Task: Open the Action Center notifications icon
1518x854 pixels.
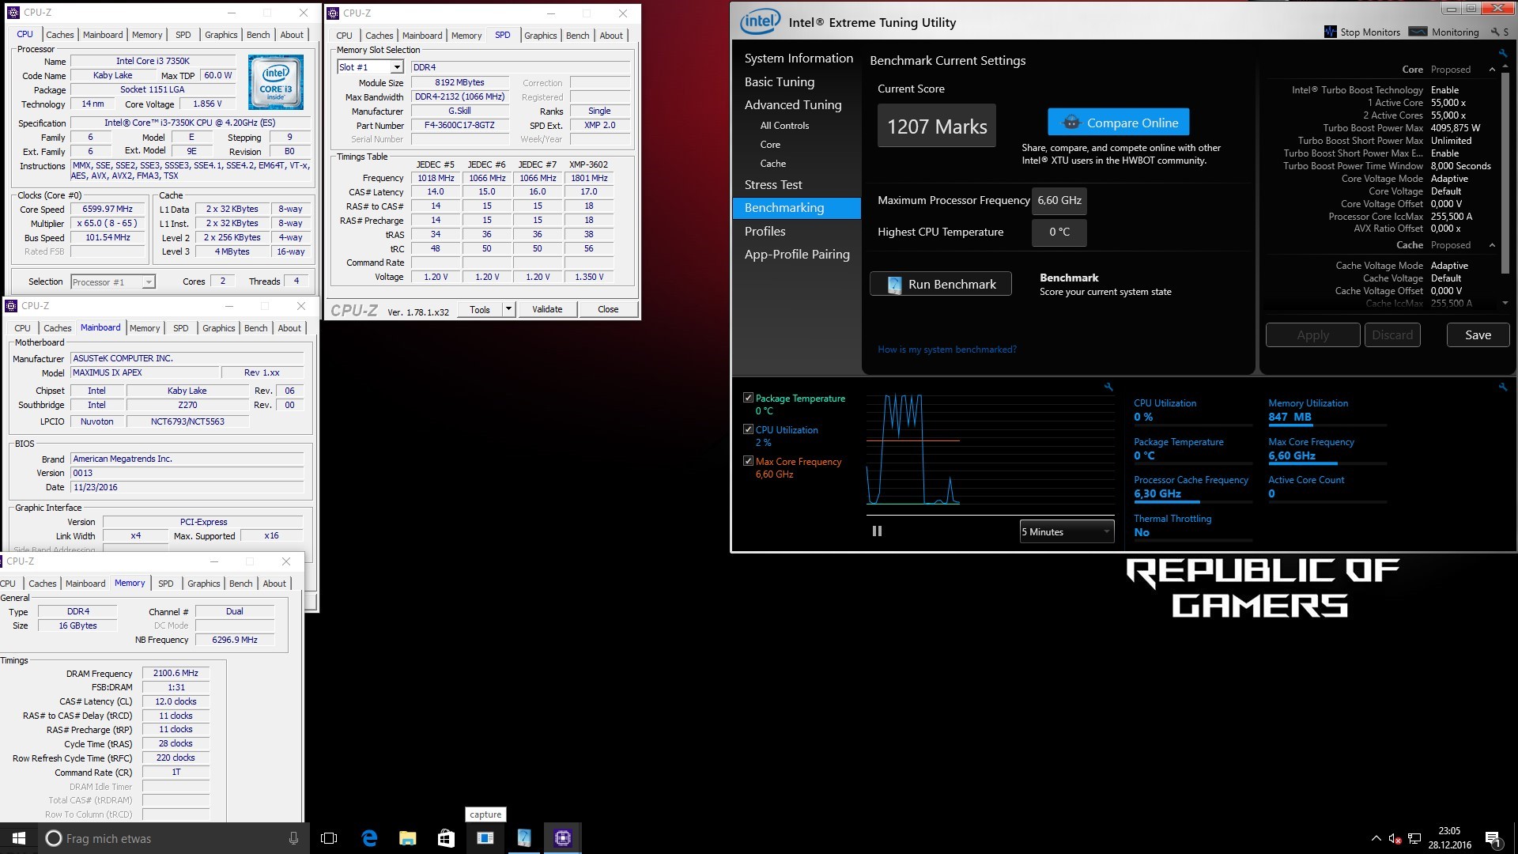Action: pos(1493,839)
